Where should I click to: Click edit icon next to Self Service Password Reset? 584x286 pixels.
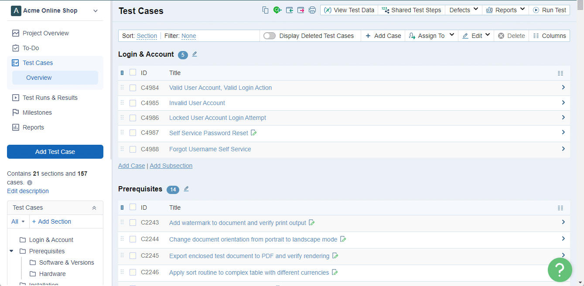254,133
